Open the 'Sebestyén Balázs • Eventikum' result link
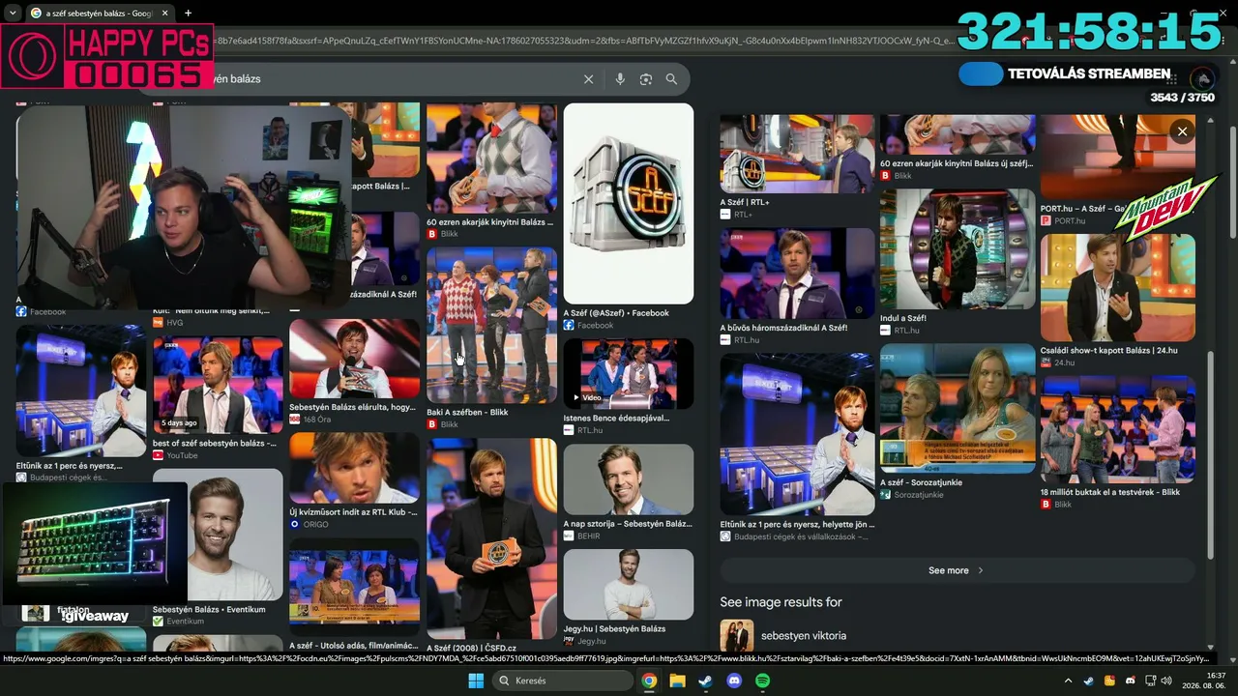The width and height of the screenshot is (1238, 696). coord(209,610)
